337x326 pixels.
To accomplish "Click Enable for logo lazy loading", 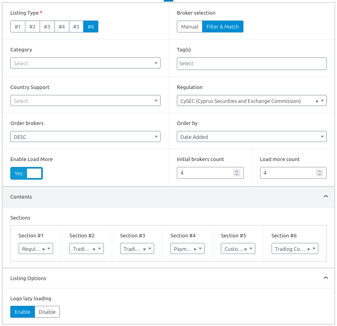I will (x=23, y=312).
